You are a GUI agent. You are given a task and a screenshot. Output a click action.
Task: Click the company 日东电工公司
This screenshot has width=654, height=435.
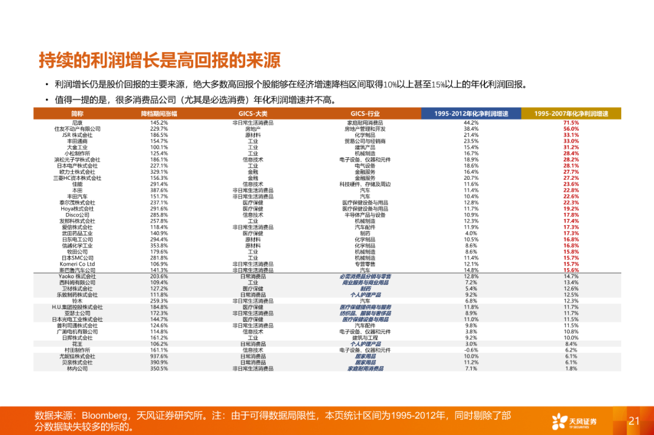(77, 240)
